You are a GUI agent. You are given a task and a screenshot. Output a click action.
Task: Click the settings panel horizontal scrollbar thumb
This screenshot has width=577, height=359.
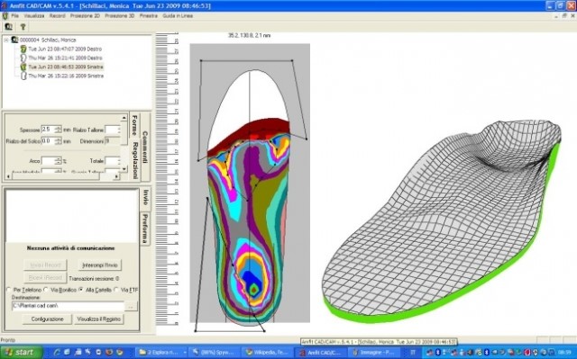click(x=56, y=176)
